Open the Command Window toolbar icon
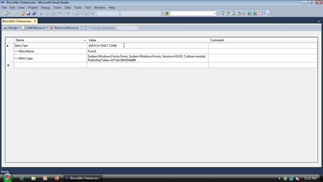The height and width of the screenshot is (182, 323). pos(261,13)
